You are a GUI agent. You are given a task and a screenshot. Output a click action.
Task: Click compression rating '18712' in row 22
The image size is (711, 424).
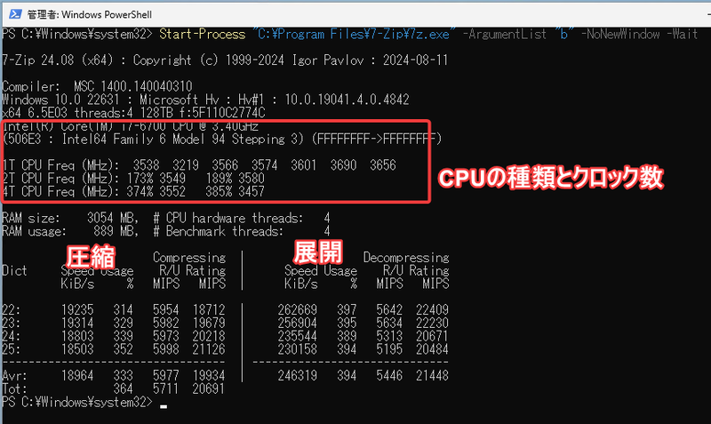pos(209,310)
